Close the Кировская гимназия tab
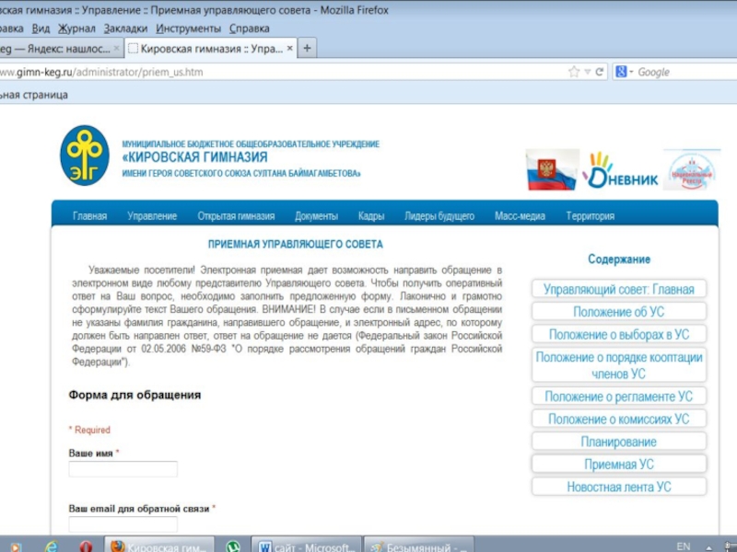Viewport: 737px width, 552px height. tap(290, 48)
